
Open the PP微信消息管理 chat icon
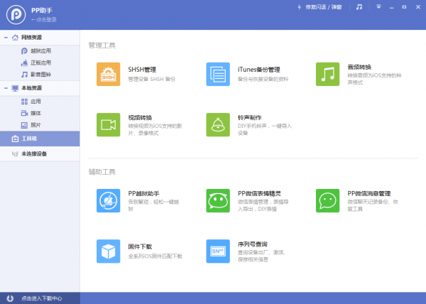327,200
